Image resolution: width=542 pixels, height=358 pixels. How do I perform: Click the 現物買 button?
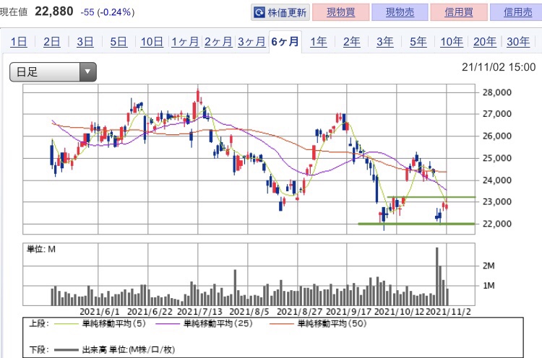(341, 12)
